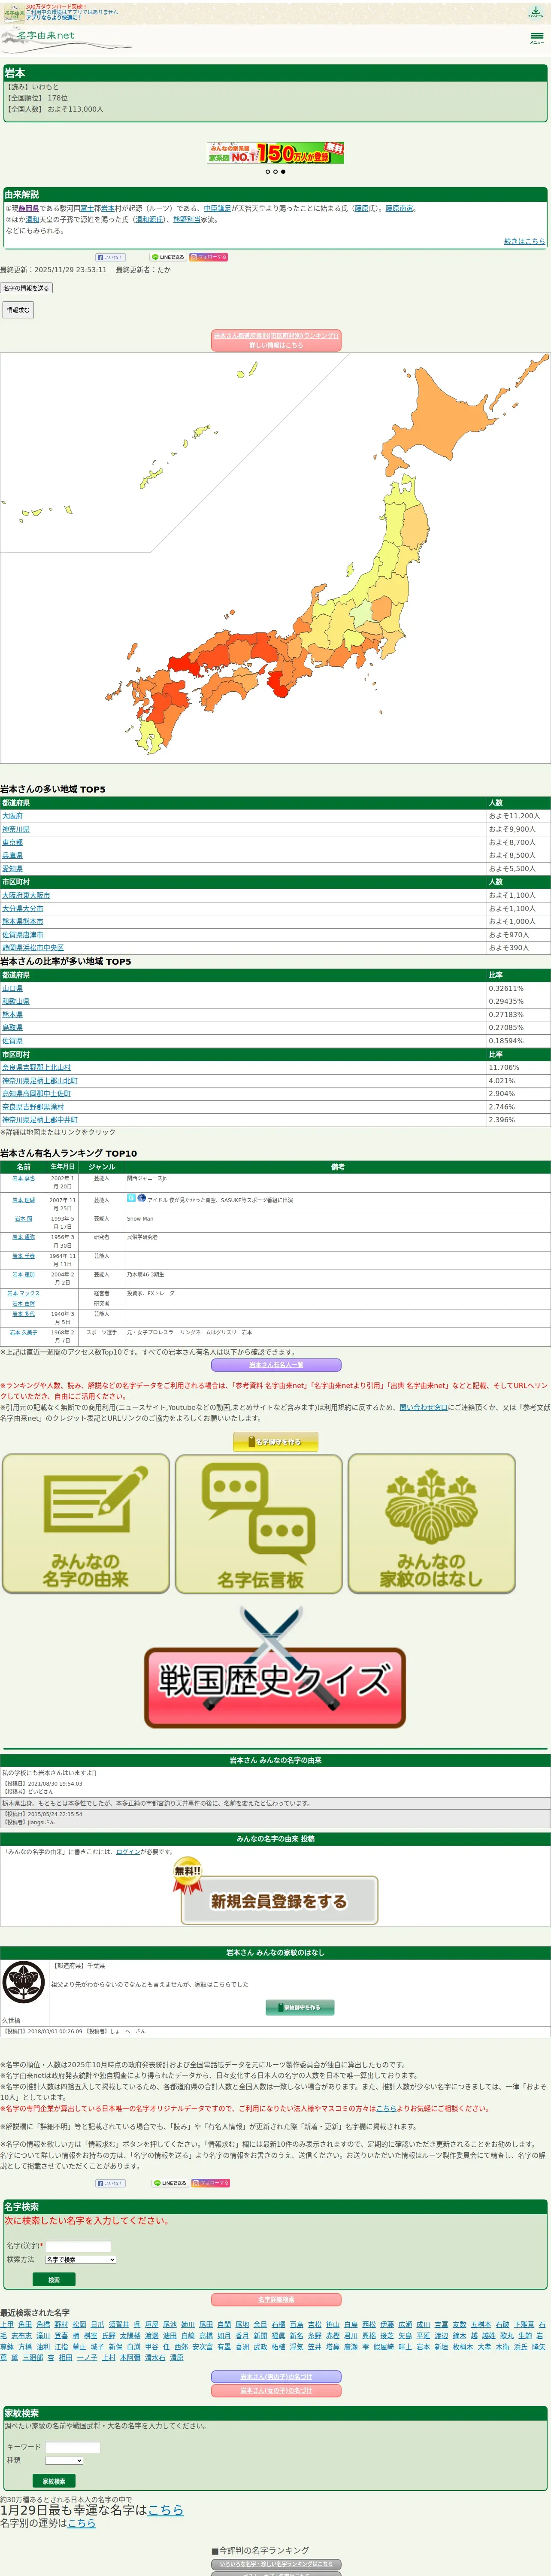Open 岩本 千春 in the celebrity ranking

click(x=23, y=1256)
